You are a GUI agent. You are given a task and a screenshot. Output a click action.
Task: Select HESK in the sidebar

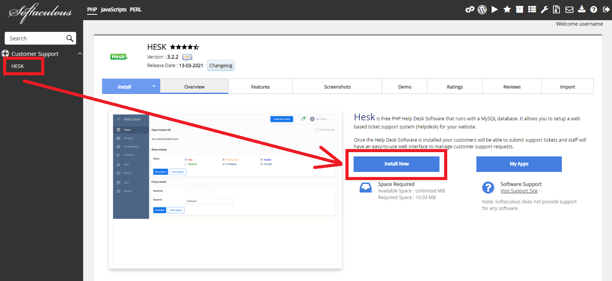coord(17,66)
